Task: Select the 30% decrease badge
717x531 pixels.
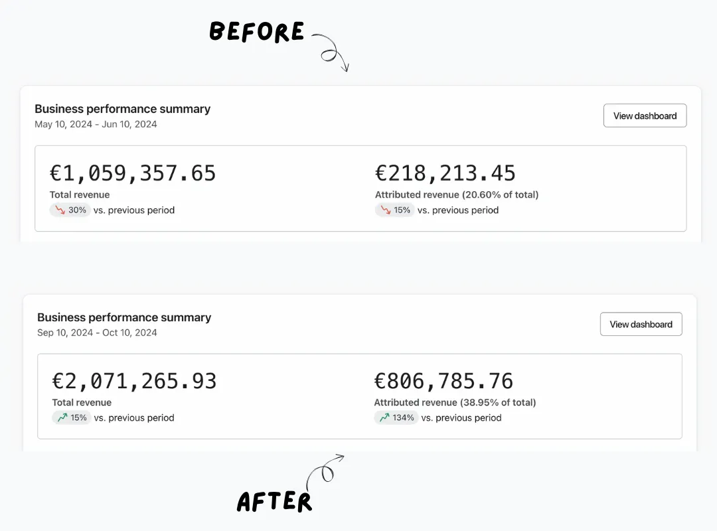Action: pos(70,210)
